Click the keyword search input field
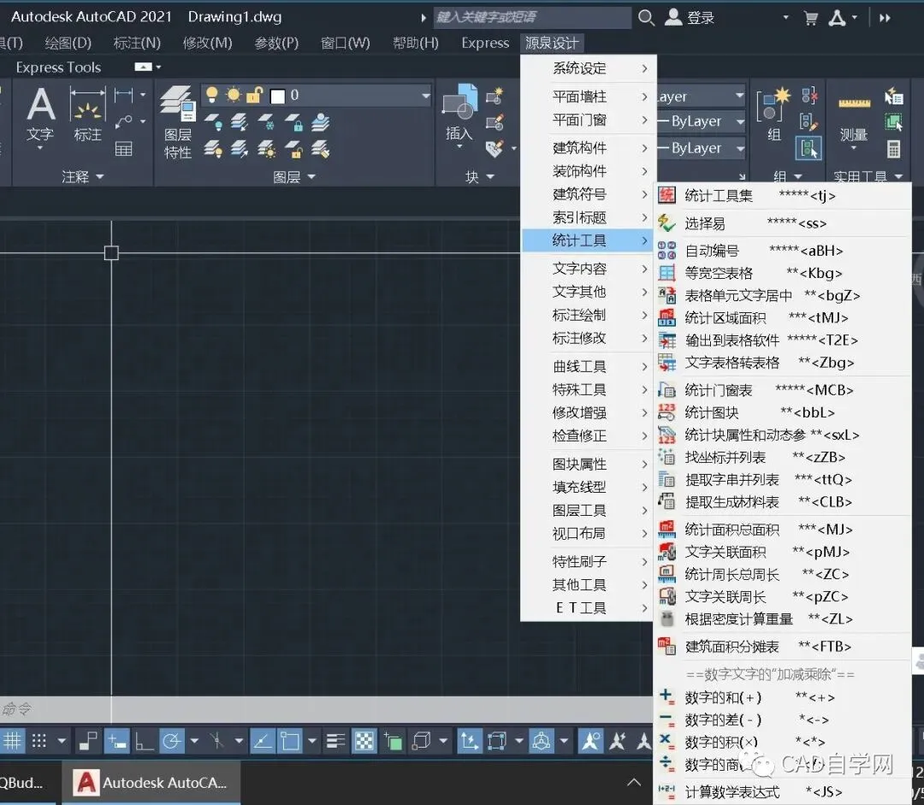Viewport: 924px width, 805px height. click(532, 18)
